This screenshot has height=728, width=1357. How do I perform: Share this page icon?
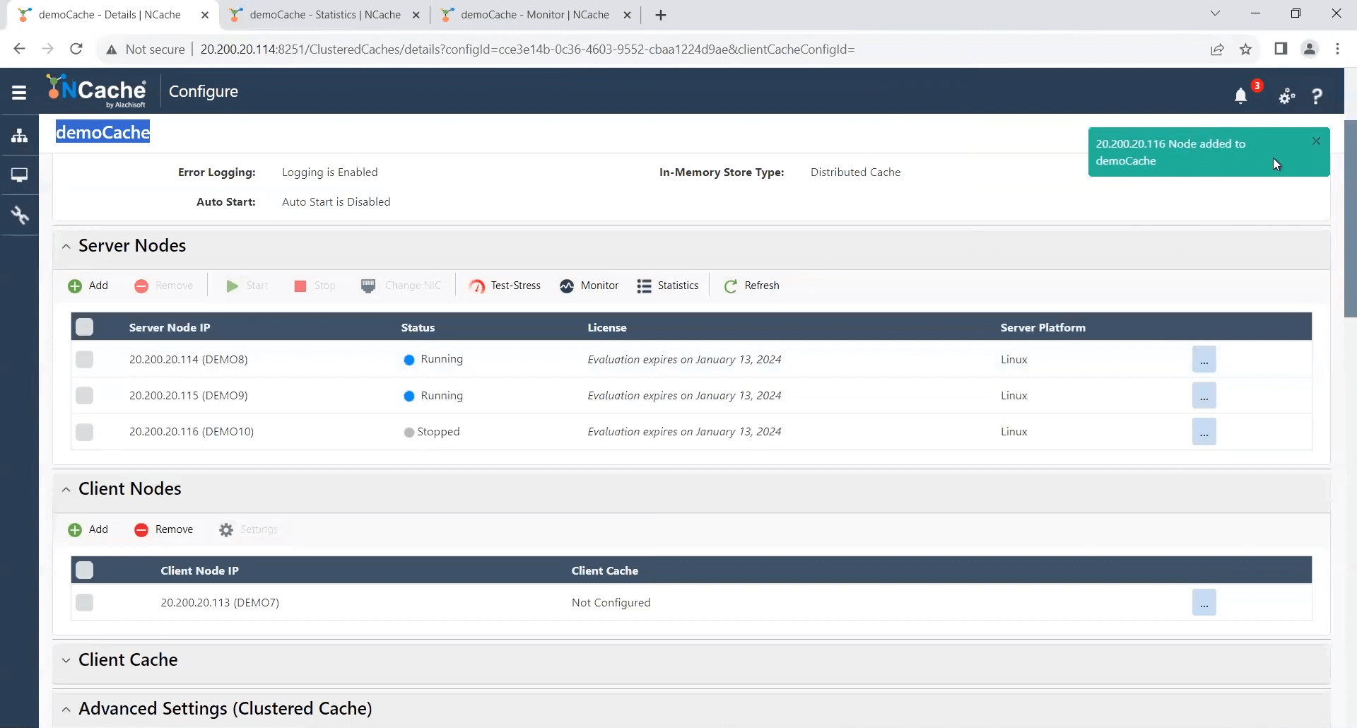point(1217,49)
